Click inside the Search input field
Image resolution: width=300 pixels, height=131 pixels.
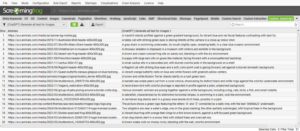pyautogui.click(x=262, y=25)
